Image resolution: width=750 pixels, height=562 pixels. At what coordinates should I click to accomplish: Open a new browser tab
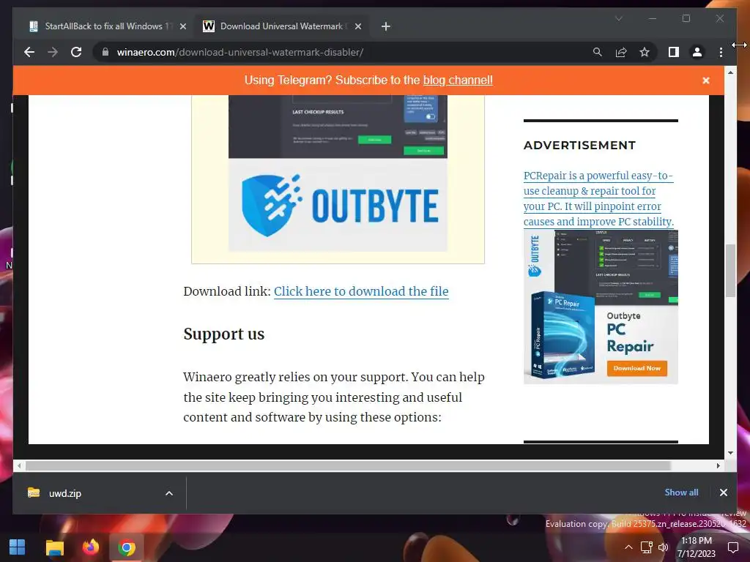pyautogui.click(x=385, y=26)
